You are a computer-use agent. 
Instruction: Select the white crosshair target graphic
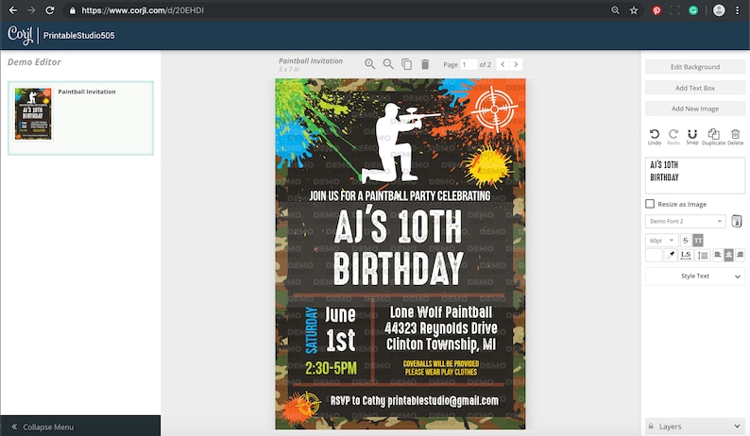[x=495, y=109]
